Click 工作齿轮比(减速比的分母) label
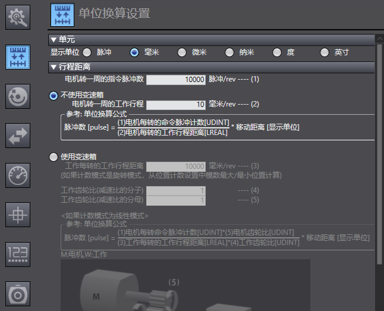This screenshot has width=384, height=311. pyautogui.click(x=102, y=200)
